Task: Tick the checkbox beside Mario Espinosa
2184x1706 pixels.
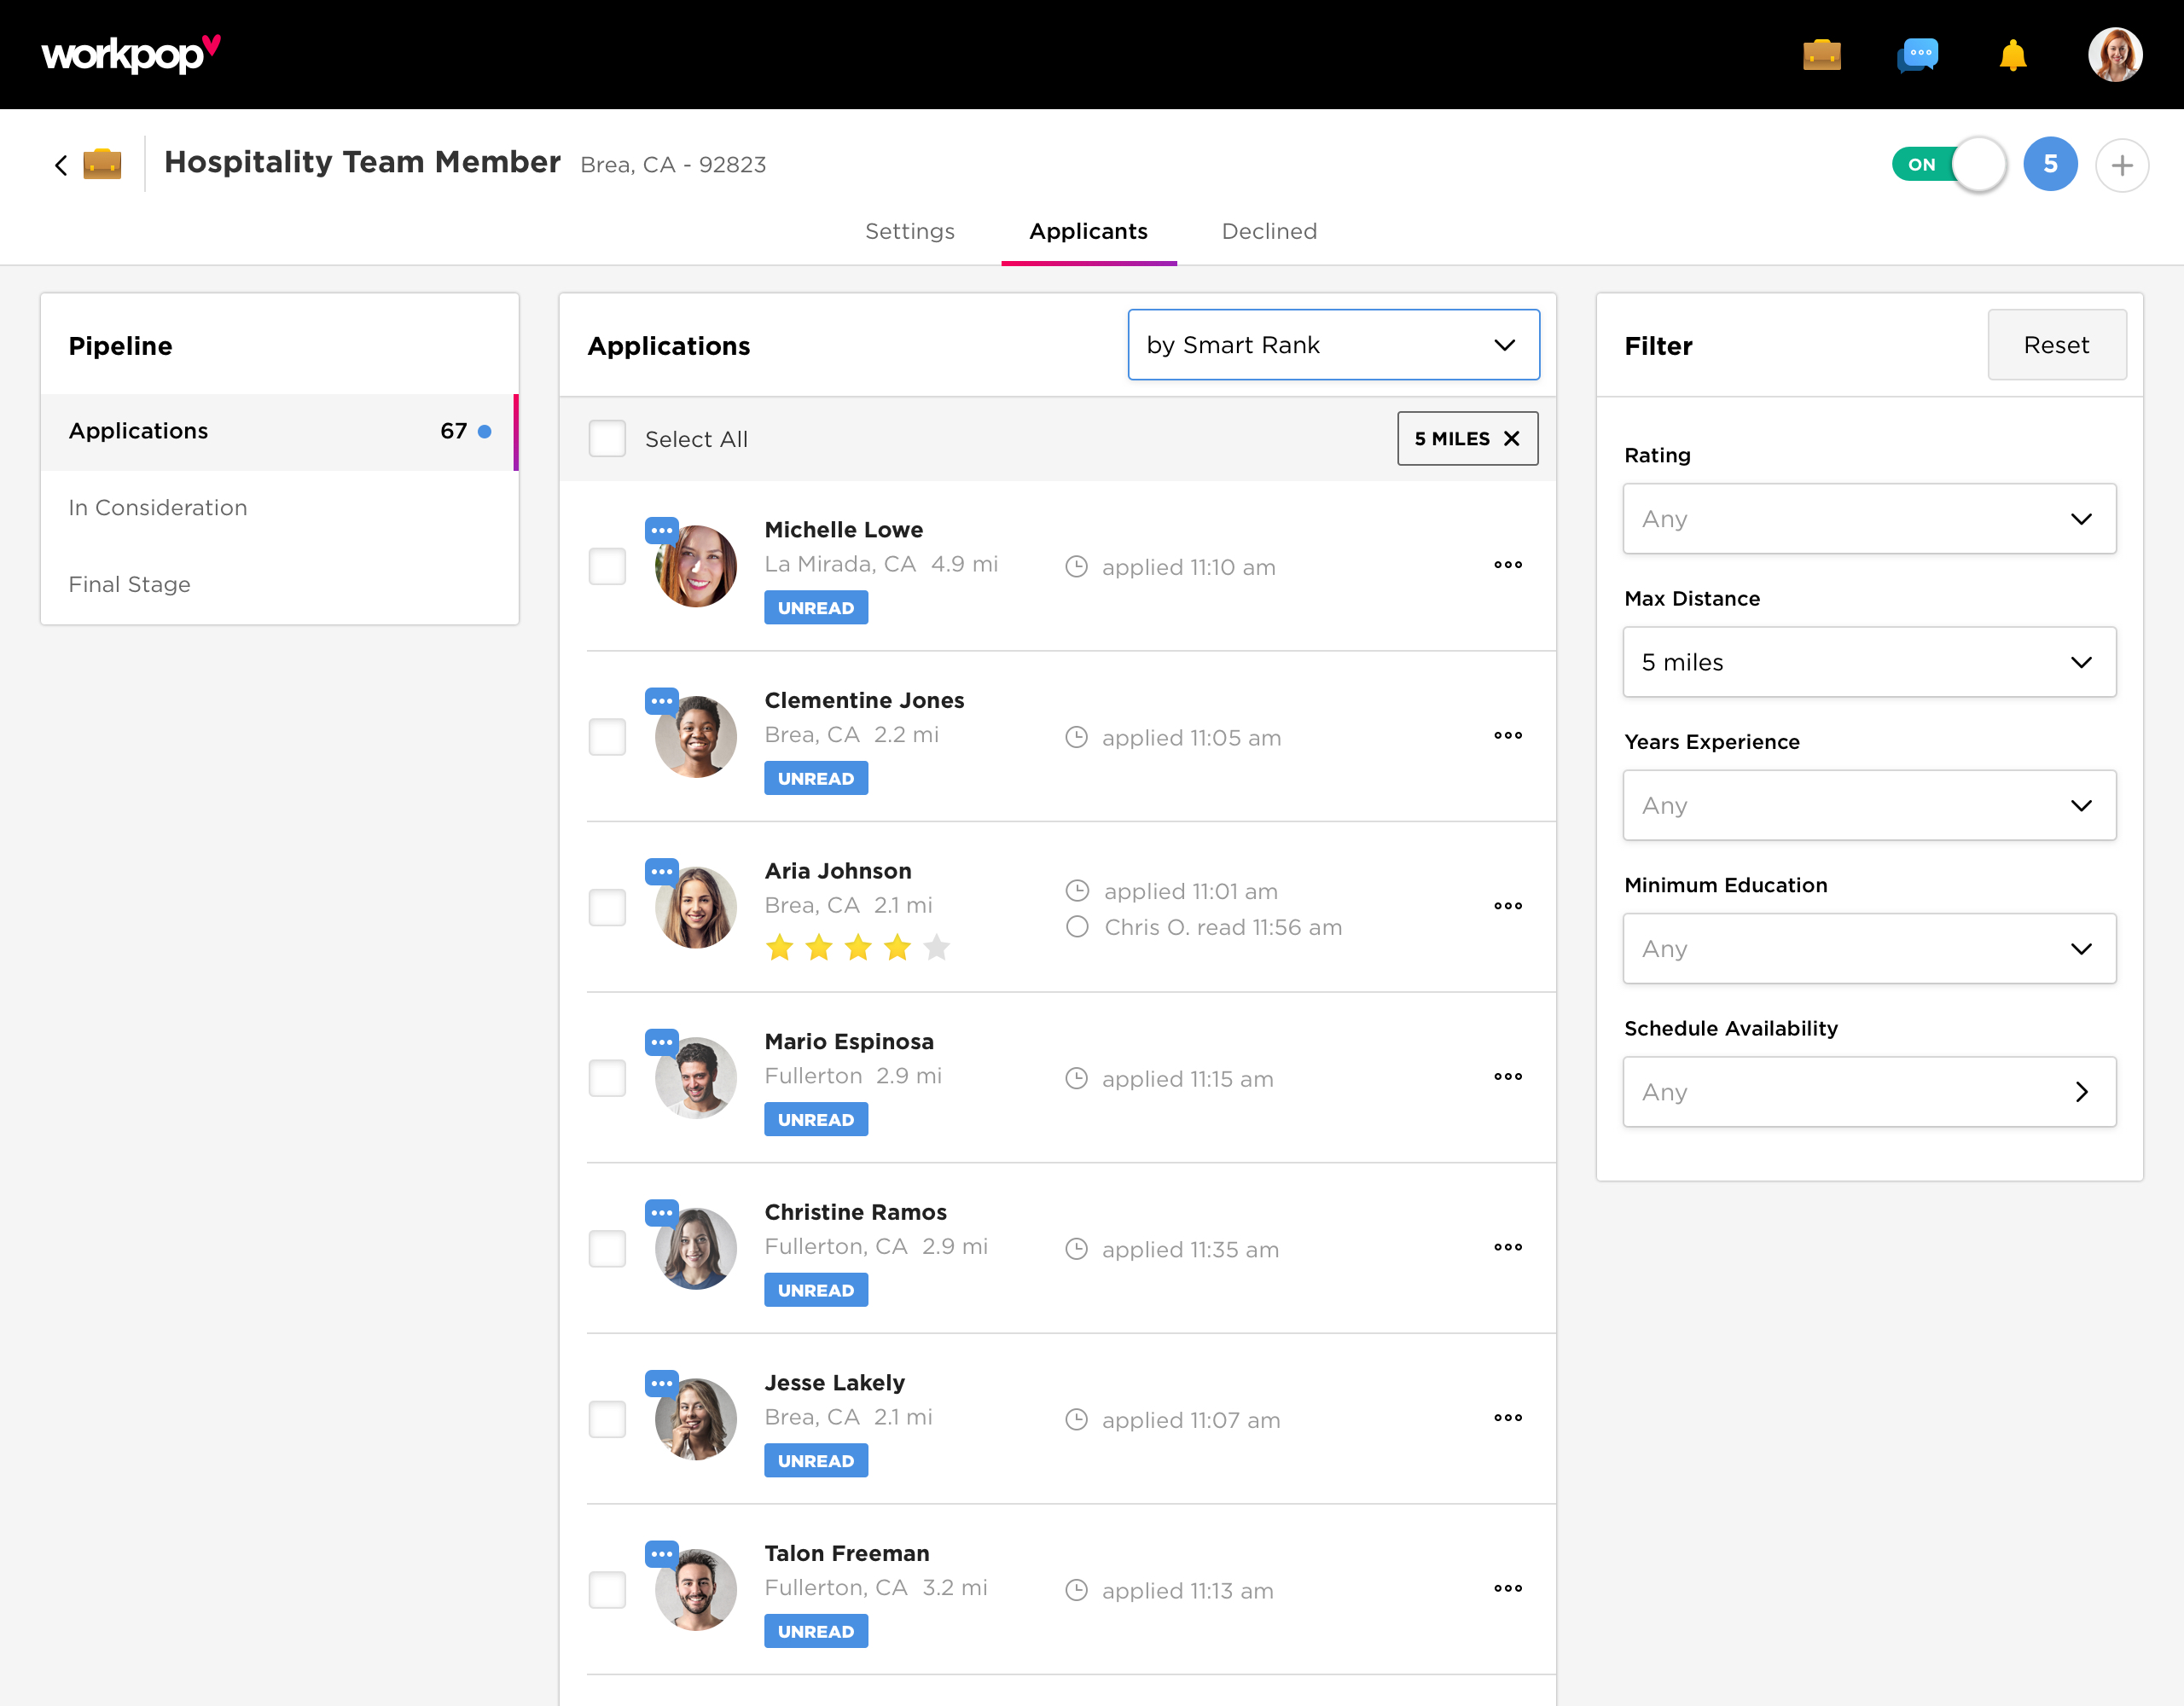Action: [x=607, y=1078]
